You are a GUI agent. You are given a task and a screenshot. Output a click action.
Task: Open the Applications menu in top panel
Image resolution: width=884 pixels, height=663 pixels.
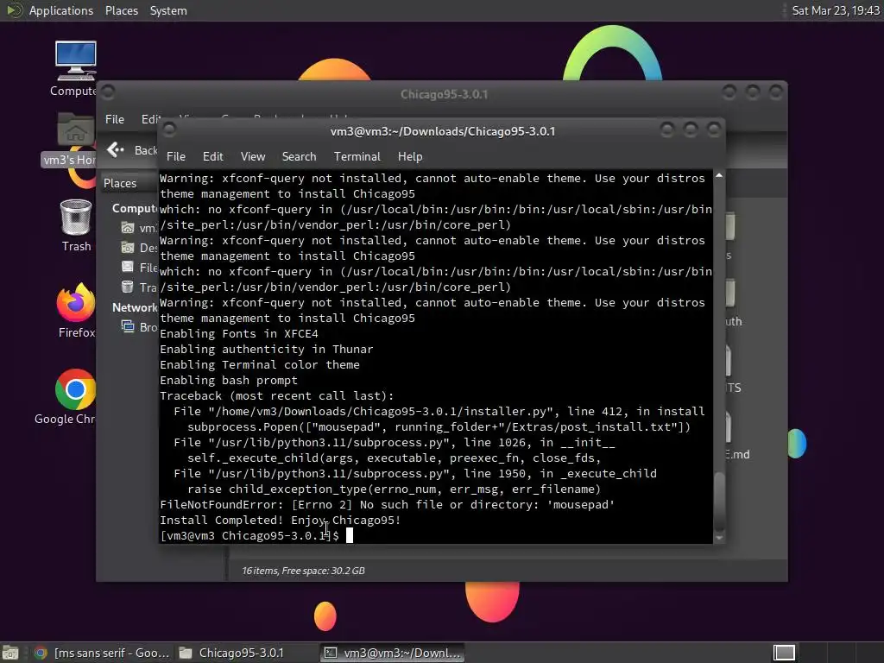pos(61,10)
